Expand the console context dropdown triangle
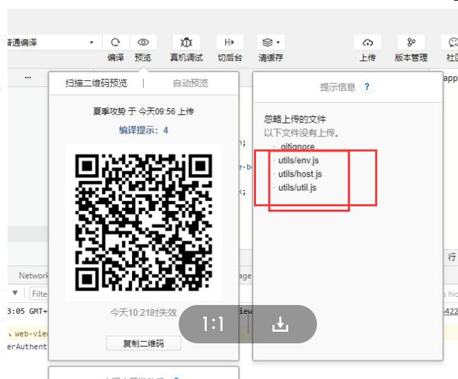Viewport: 458px width, 379px height. (15, 293)
